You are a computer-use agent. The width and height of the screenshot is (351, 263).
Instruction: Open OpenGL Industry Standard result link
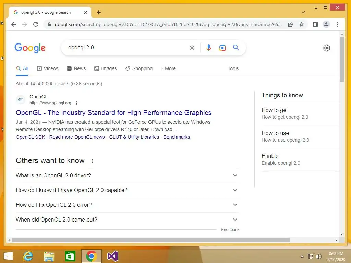(113, 112)
